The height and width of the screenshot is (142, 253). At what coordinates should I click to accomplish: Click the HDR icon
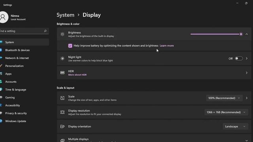(x=62, y=73)
